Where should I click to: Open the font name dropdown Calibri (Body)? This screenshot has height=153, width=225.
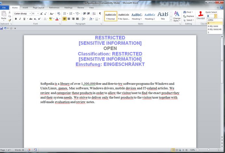[x=30, y=14]
